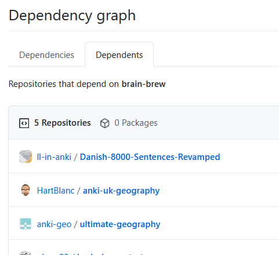Select the Dependents tab

point(119,55)
